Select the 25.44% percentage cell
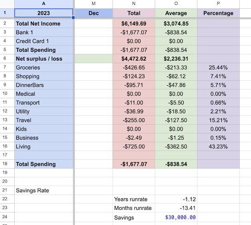 point(218,67)
